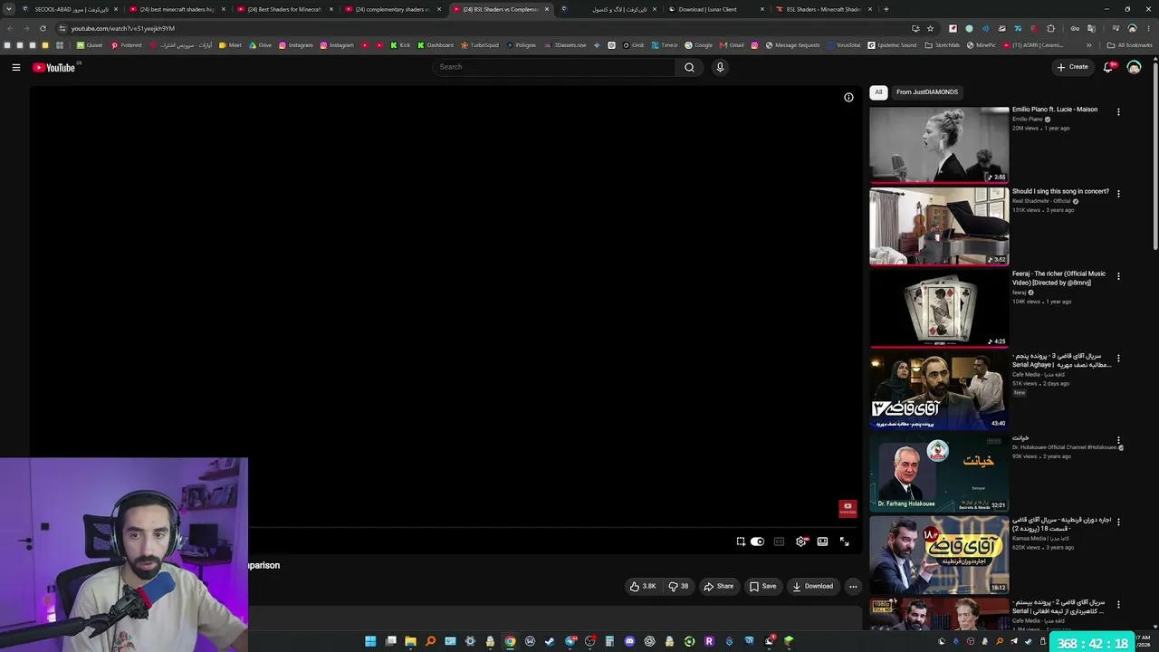
Task: Open options for Emilio Piano video
Action: click(x=1118, y=112)
